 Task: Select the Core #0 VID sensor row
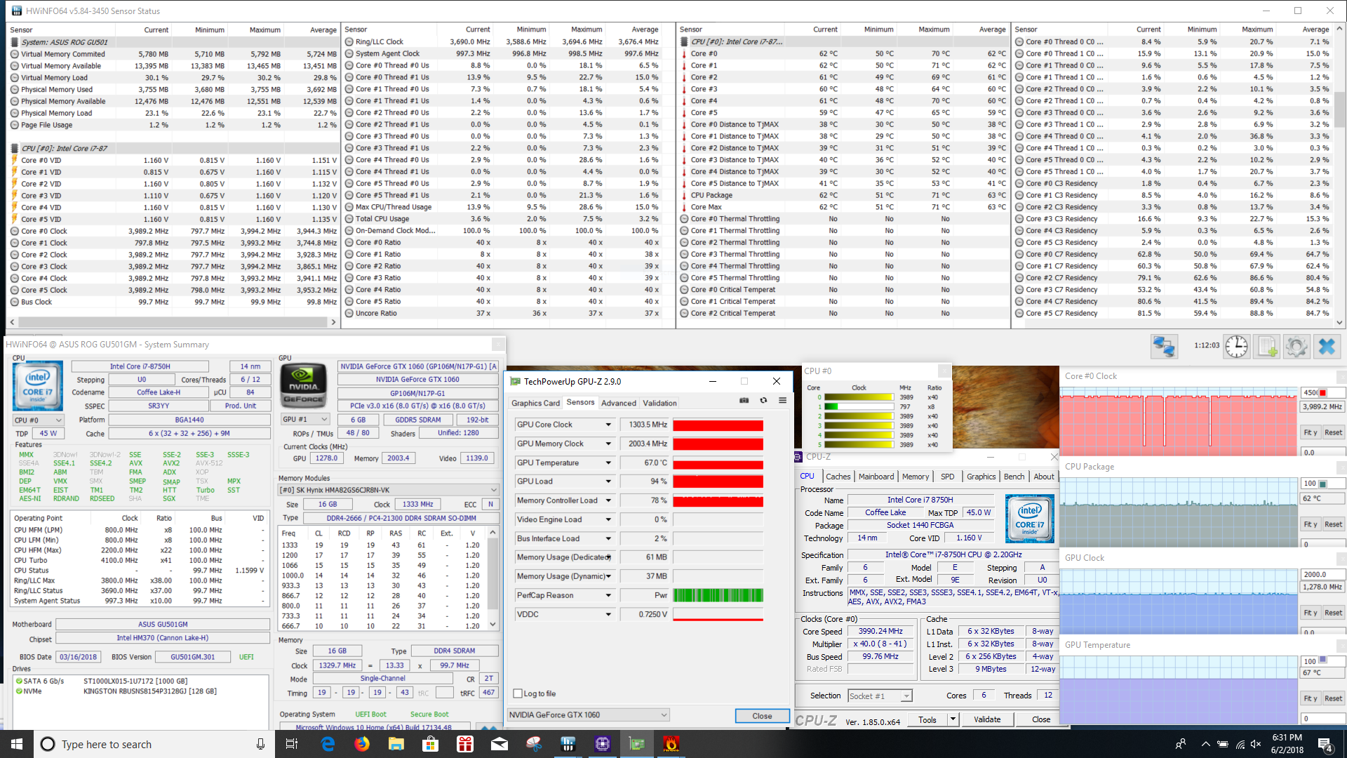tap(173, 160)
